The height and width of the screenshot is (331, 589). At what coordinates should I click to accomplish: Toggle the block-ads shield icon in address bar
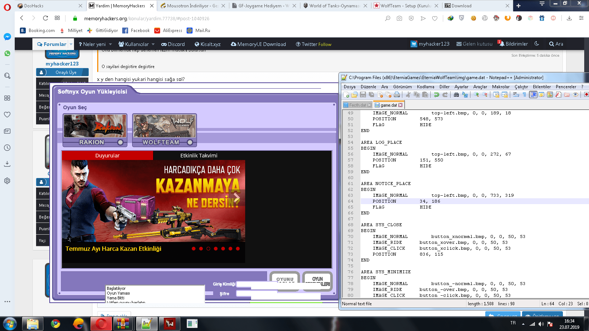click(411, 18)
